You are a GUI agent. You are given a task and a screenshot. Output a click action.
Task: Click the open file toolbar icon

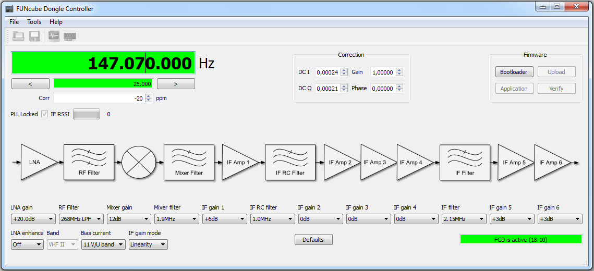(x=18, y=36)
